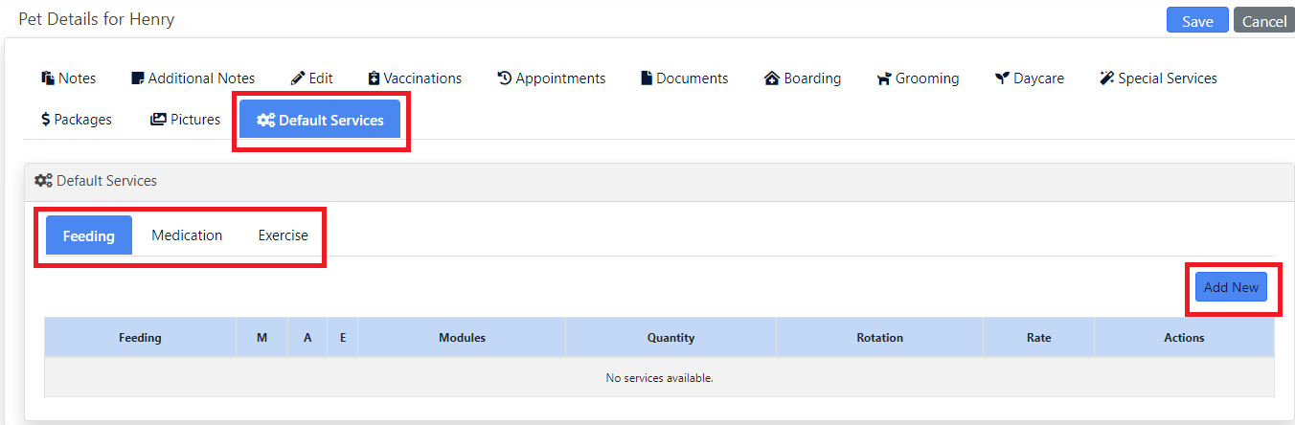Screen dimensions: 1295x425
Task: Add a new feeding service
Action: (x=1231, y=287)
